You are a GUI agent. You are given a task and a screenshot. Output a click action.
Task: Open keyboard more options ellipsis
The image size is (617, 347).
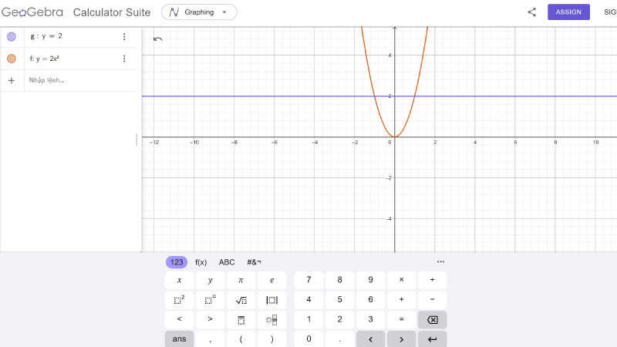pos(440,262)
